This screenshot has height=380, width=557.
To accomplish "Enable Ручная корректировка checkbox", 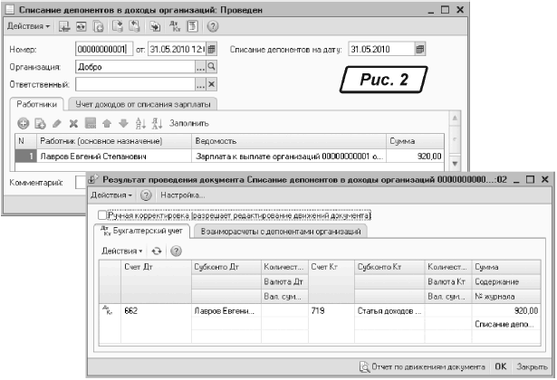I will coord(102,215).
